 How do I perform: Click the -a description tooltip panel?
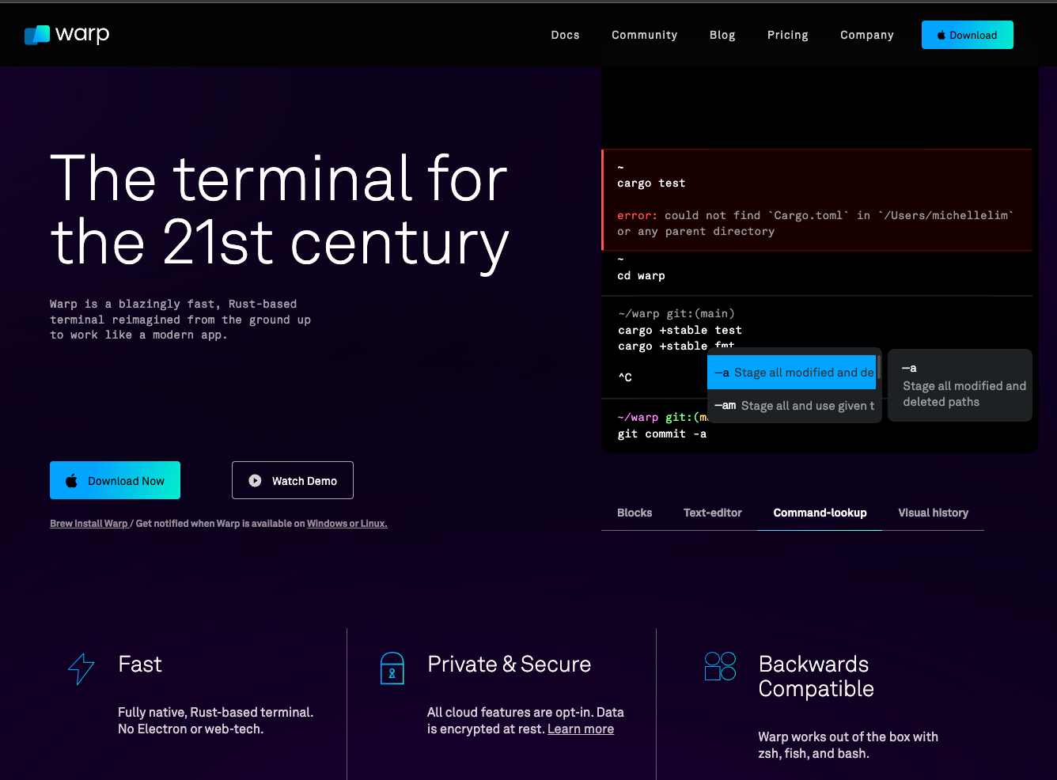click(x=960, y=385)
